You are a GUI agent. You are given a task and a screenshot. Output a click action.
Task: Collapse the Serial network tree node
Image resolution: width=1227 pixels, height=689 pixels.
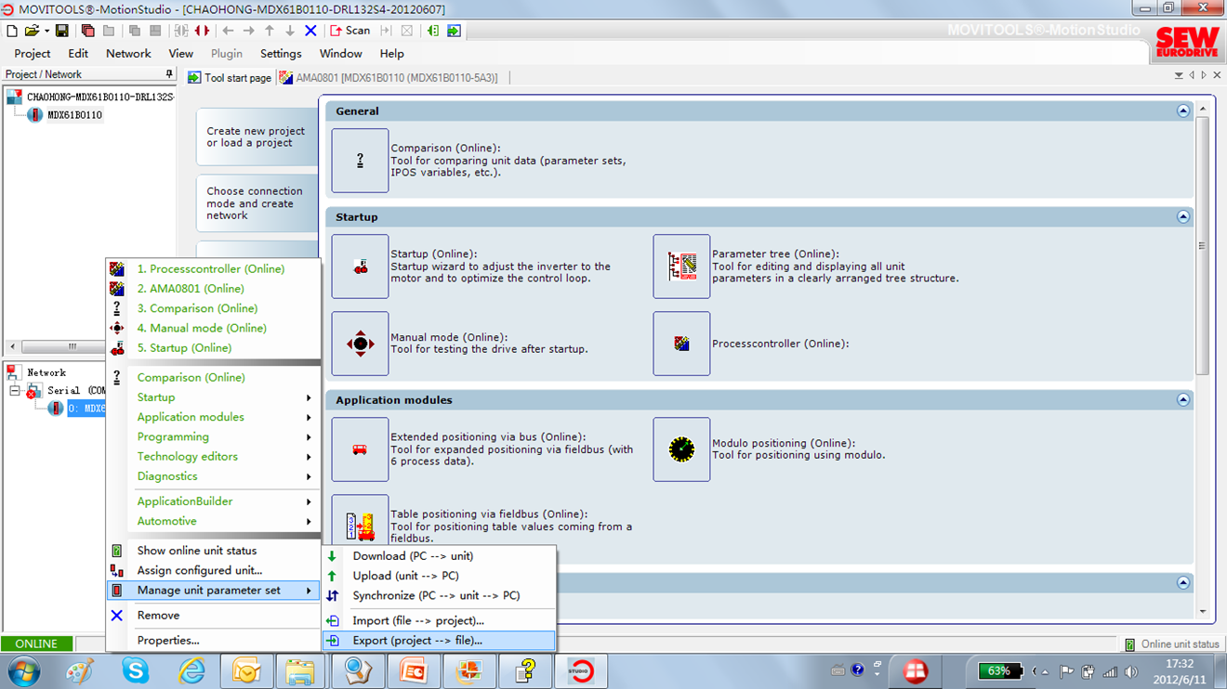tap(15, 391)
